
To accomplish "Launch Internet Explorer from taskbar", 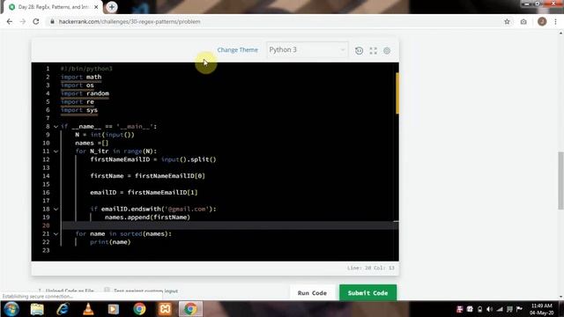I will [63, 309].
